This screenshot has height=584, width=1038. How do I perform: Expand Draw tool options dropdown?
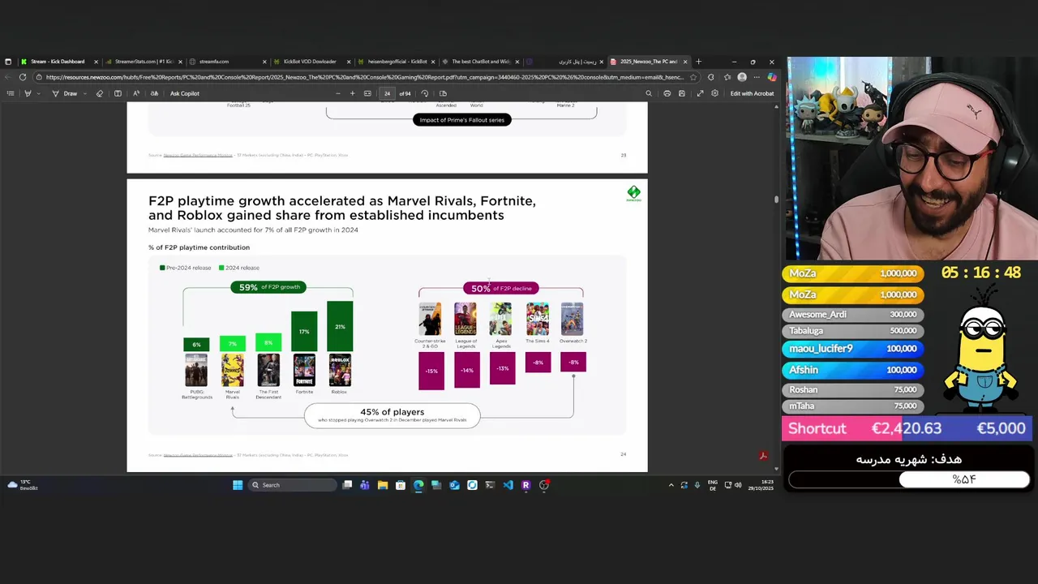[84, 93]
